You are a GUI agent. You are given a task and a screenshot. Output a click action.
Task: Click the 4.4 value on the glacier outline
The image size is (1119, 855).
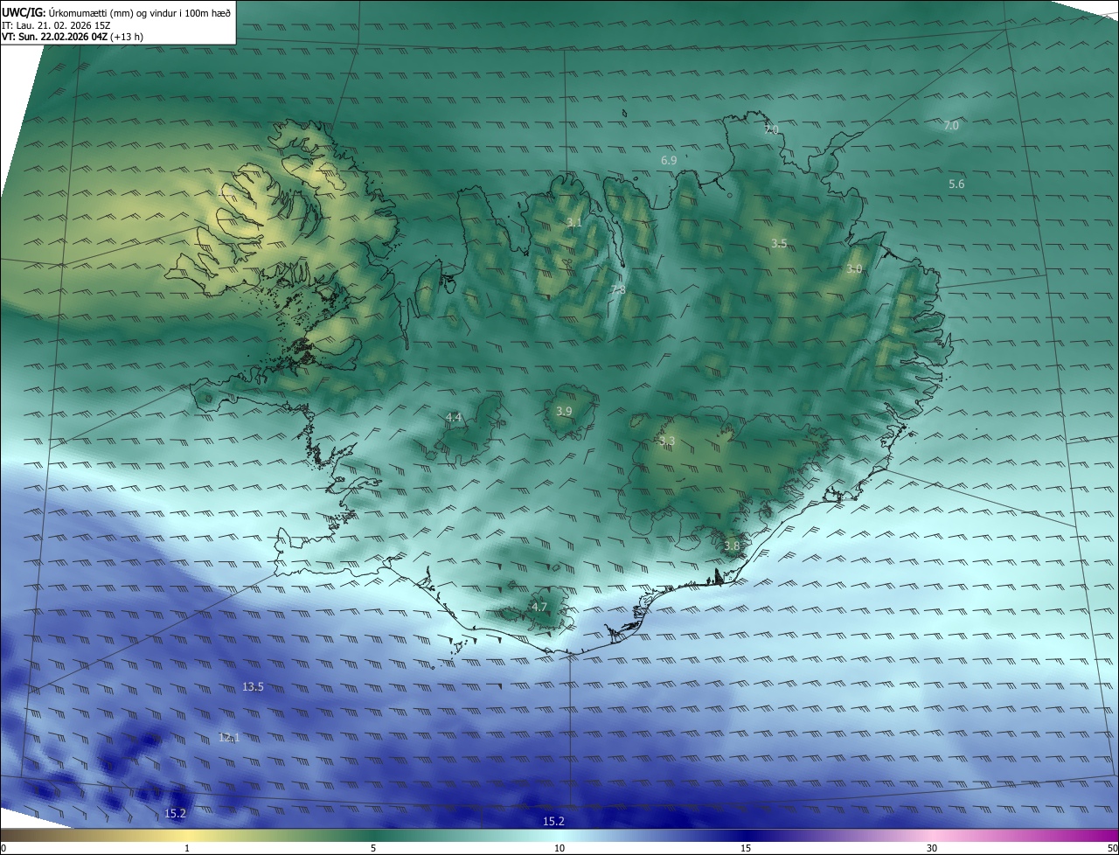click(453, 418)
